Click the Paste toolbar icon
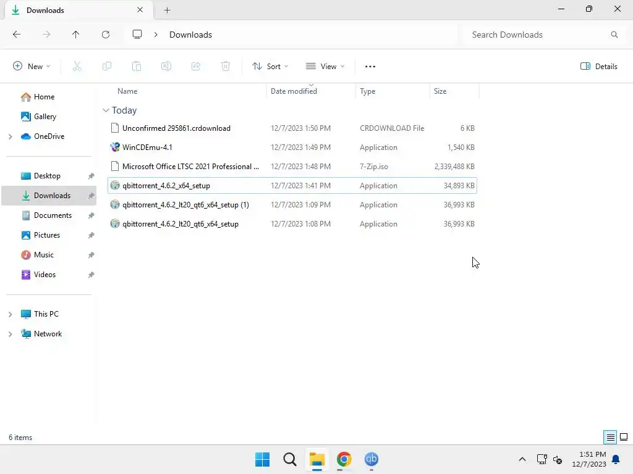Viewport: 633px width, 474px height. click(137, 67)
